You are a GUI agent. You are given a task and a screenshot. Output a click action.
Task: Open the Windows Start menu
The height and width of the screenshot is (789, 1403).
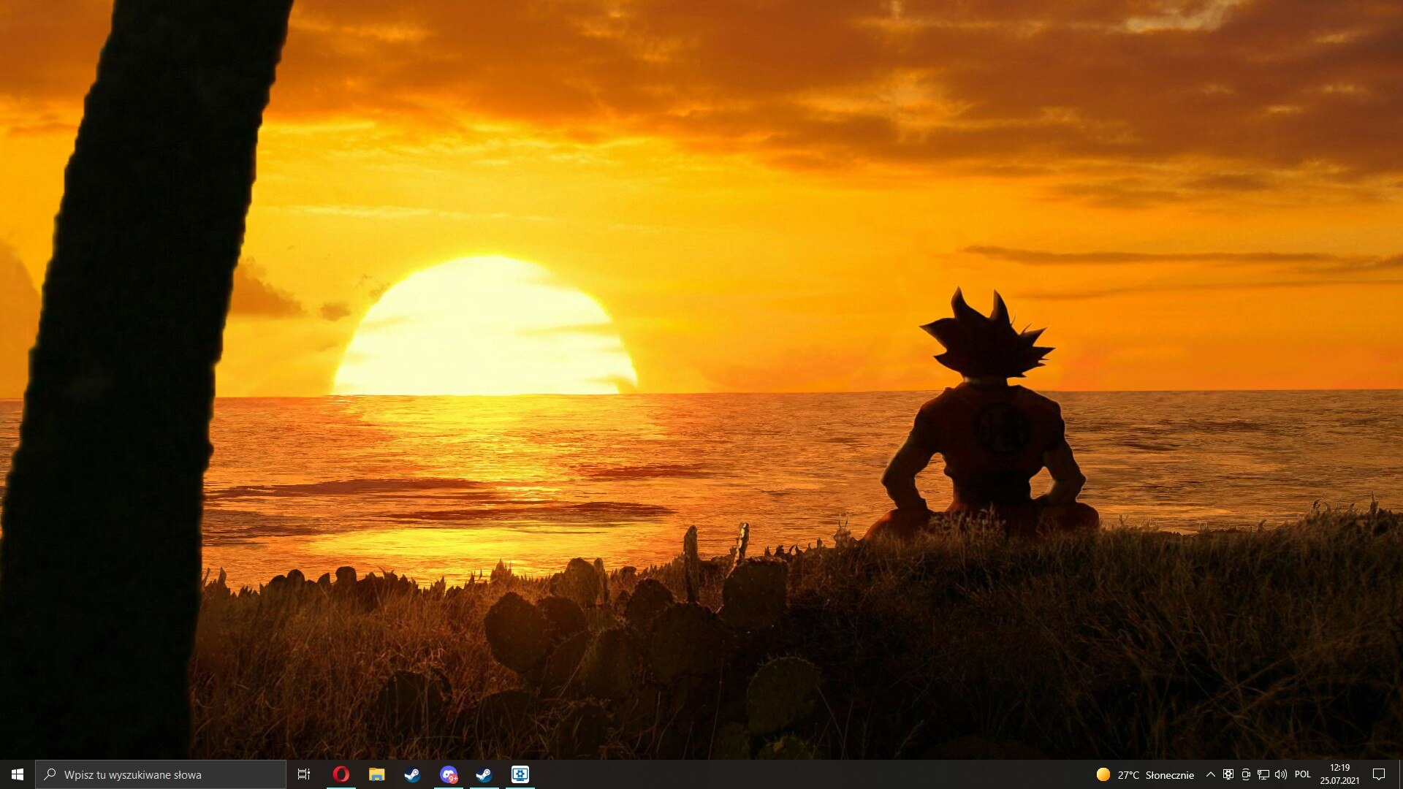(x=18, y=774)
